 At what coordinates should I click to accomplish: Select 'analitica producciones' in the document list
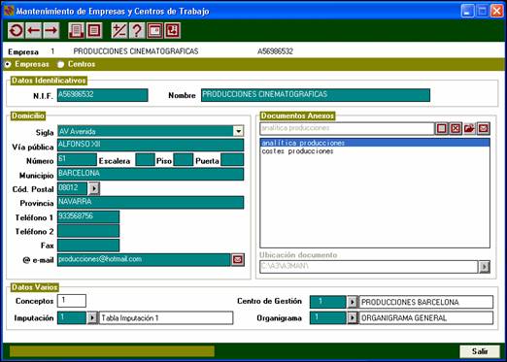[375, 143]
